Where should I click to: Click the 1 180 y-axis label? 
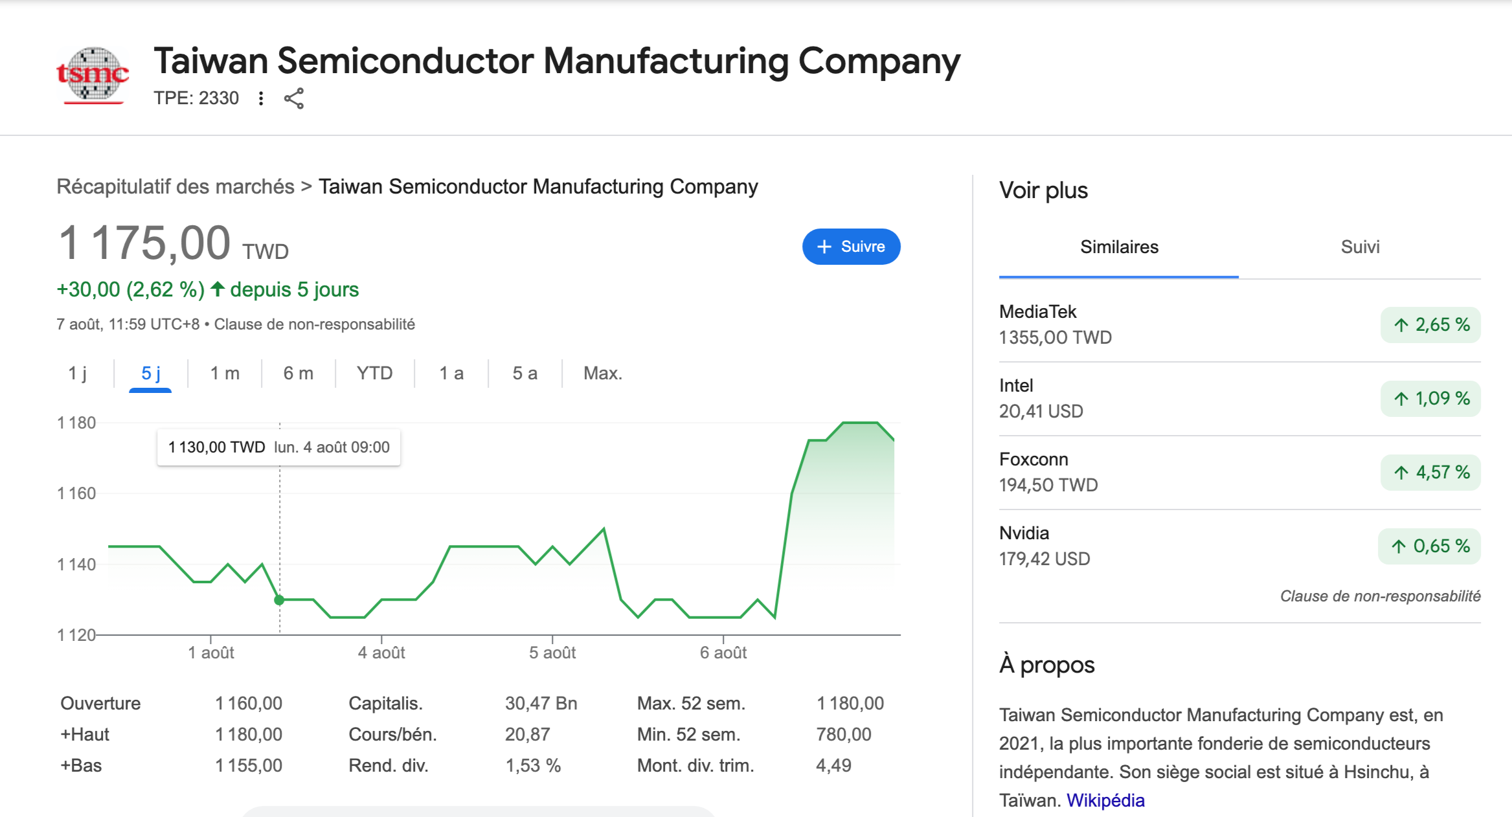[x=76, y=423]
